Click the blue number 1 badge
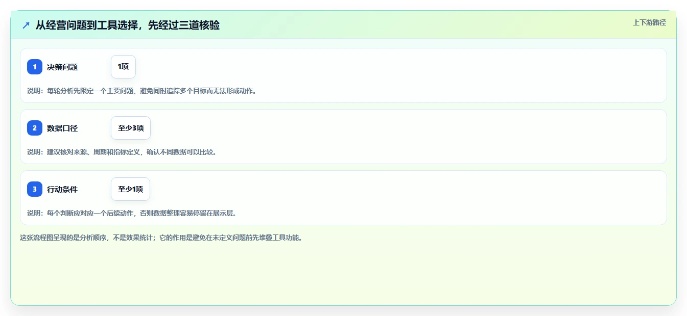The width and height of the screenshot is (687, 316). (x=35, y=67)
